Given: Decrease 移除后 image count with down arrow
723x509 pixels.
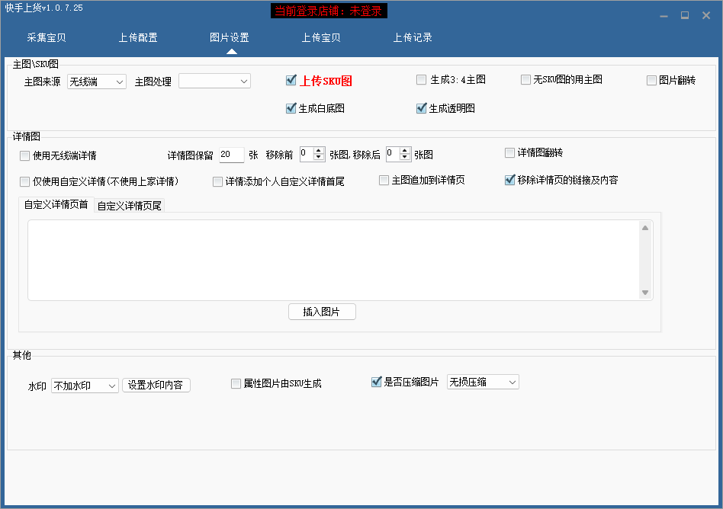Looking at the screenshot, I should (x=405, y=158).
